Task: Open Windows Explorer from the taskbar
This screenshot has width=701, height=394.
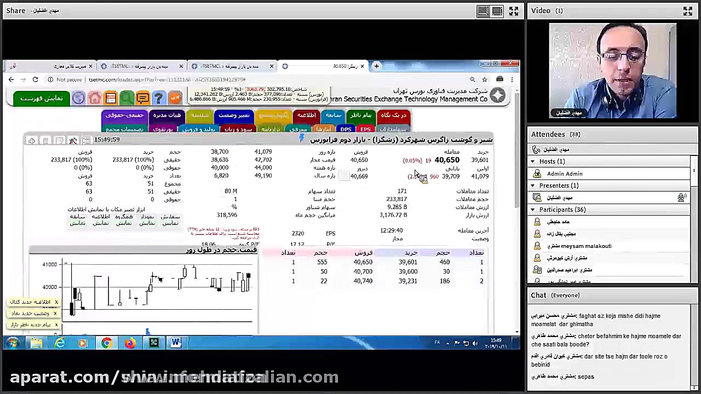Action: pyautogui.click(x=36, y=343)
